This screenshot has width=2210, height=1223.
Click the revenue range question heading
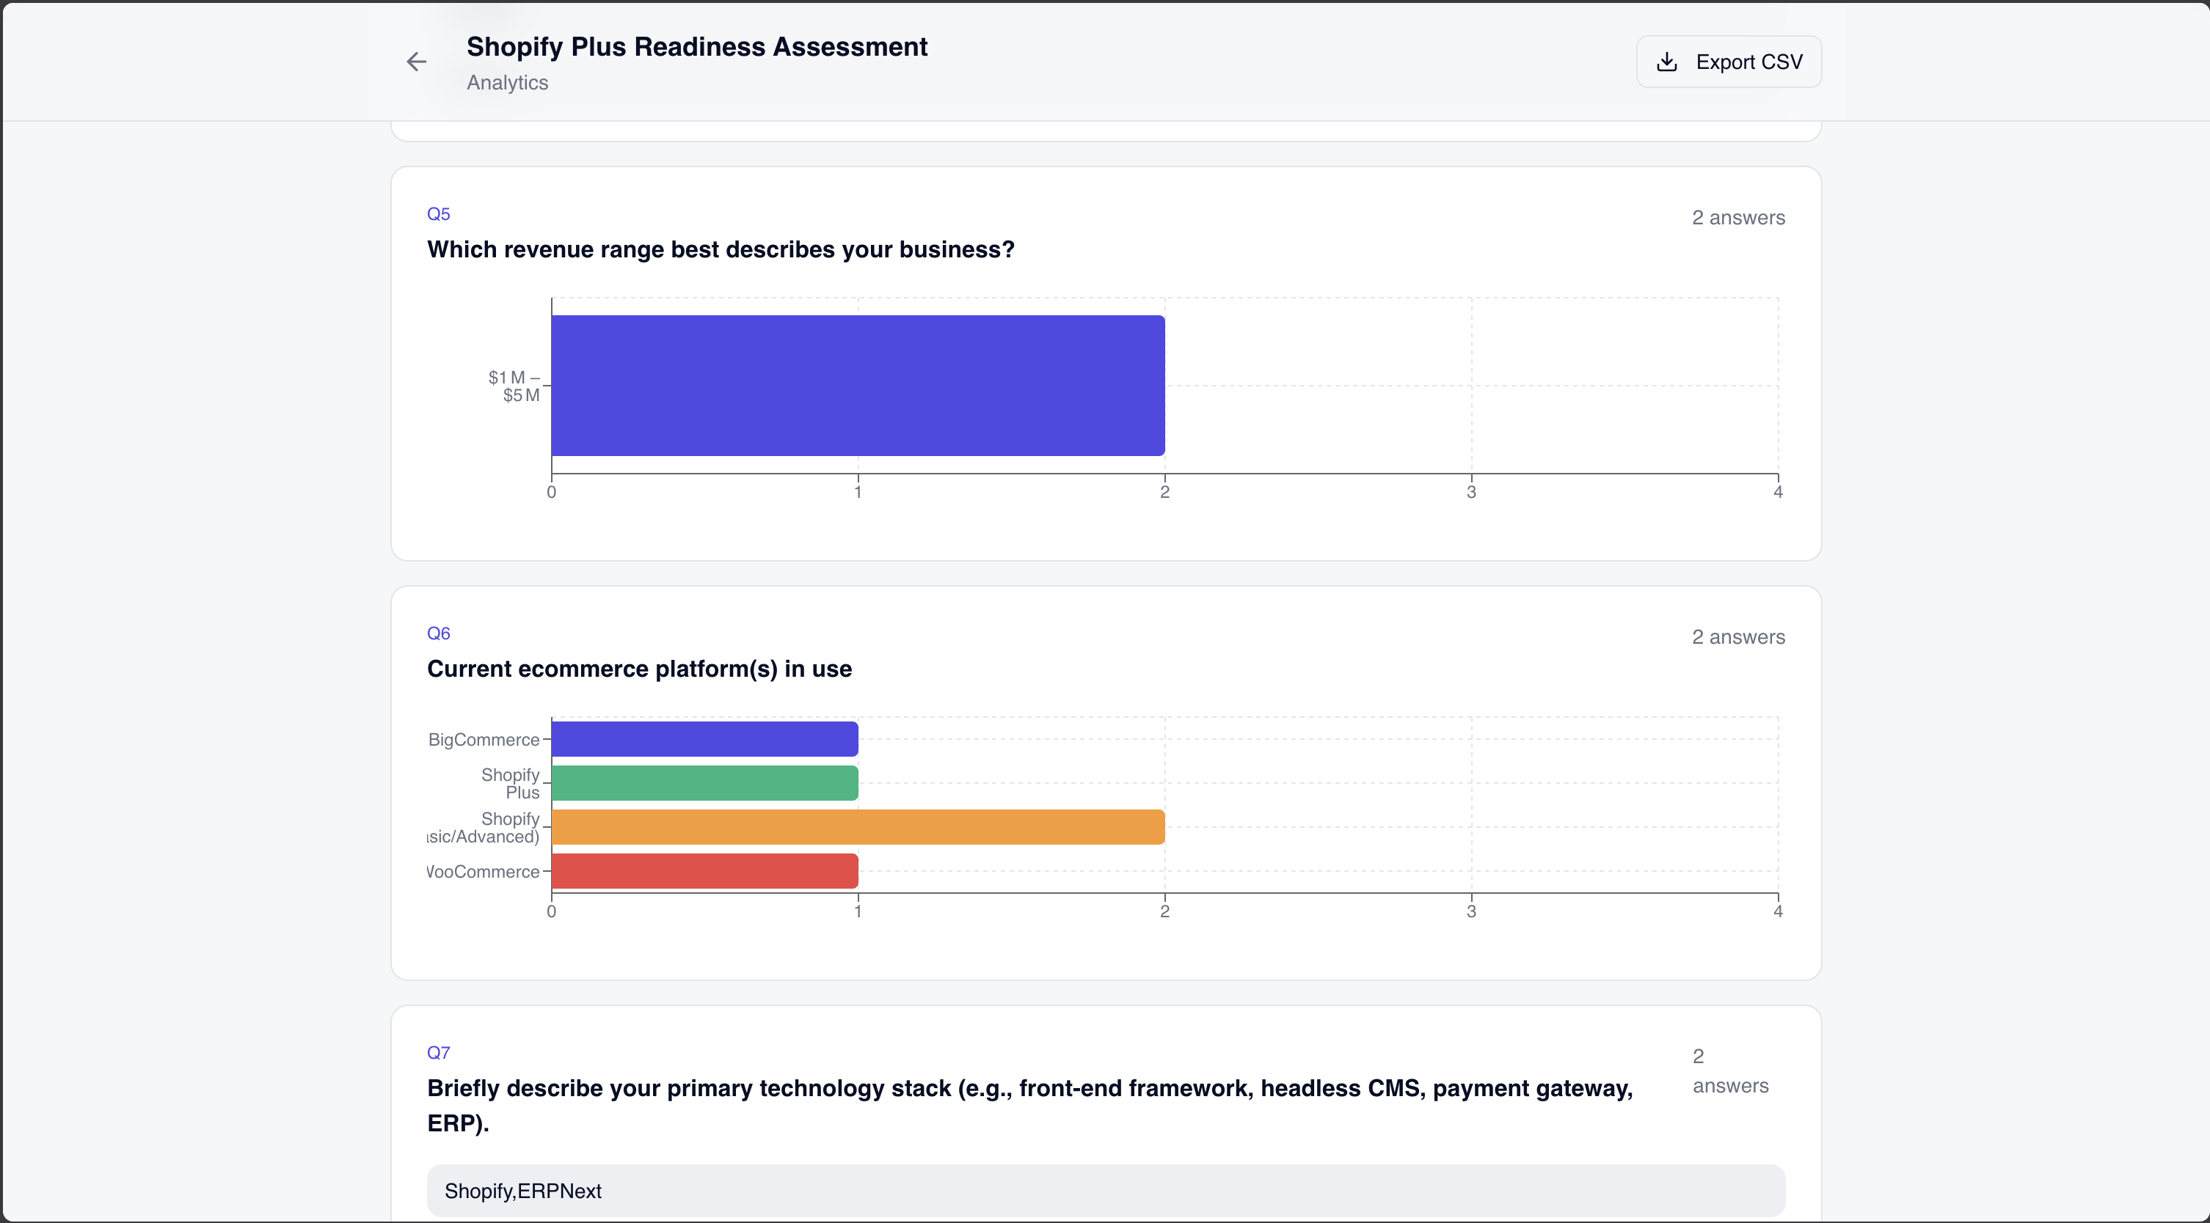721,249
